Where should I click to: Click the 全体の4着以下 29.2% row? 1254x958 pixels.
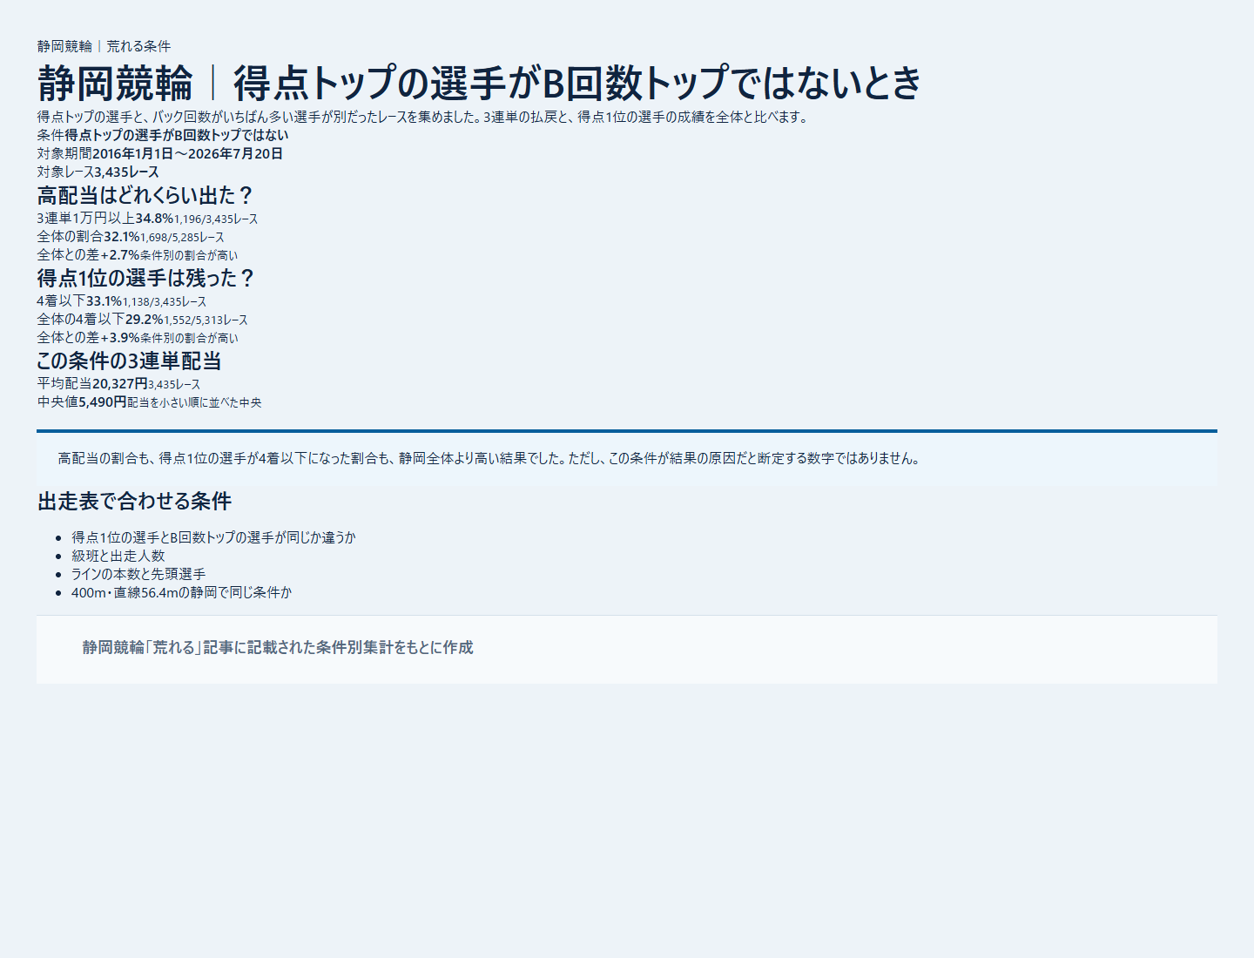(143, 320)
